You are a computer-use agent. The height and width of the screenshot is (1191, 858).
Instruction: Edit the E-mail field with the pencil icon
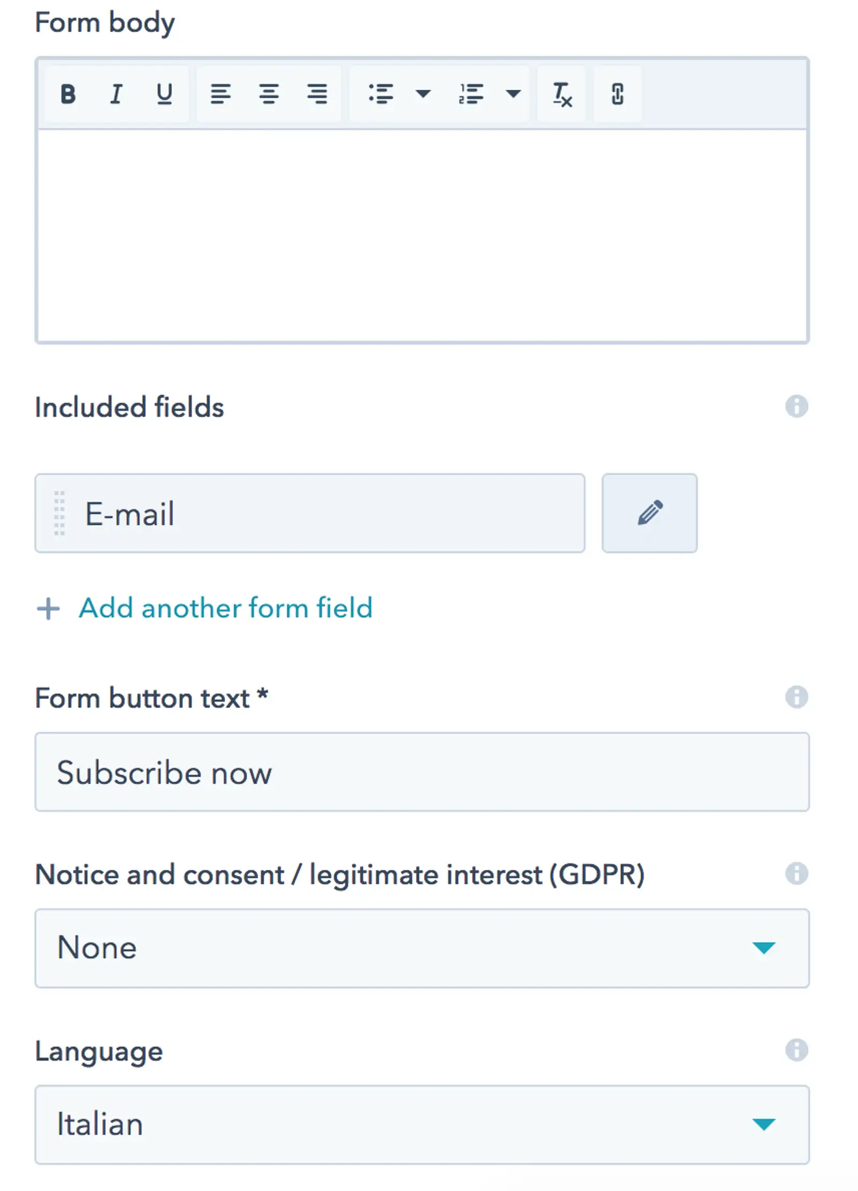coord(650,513)
